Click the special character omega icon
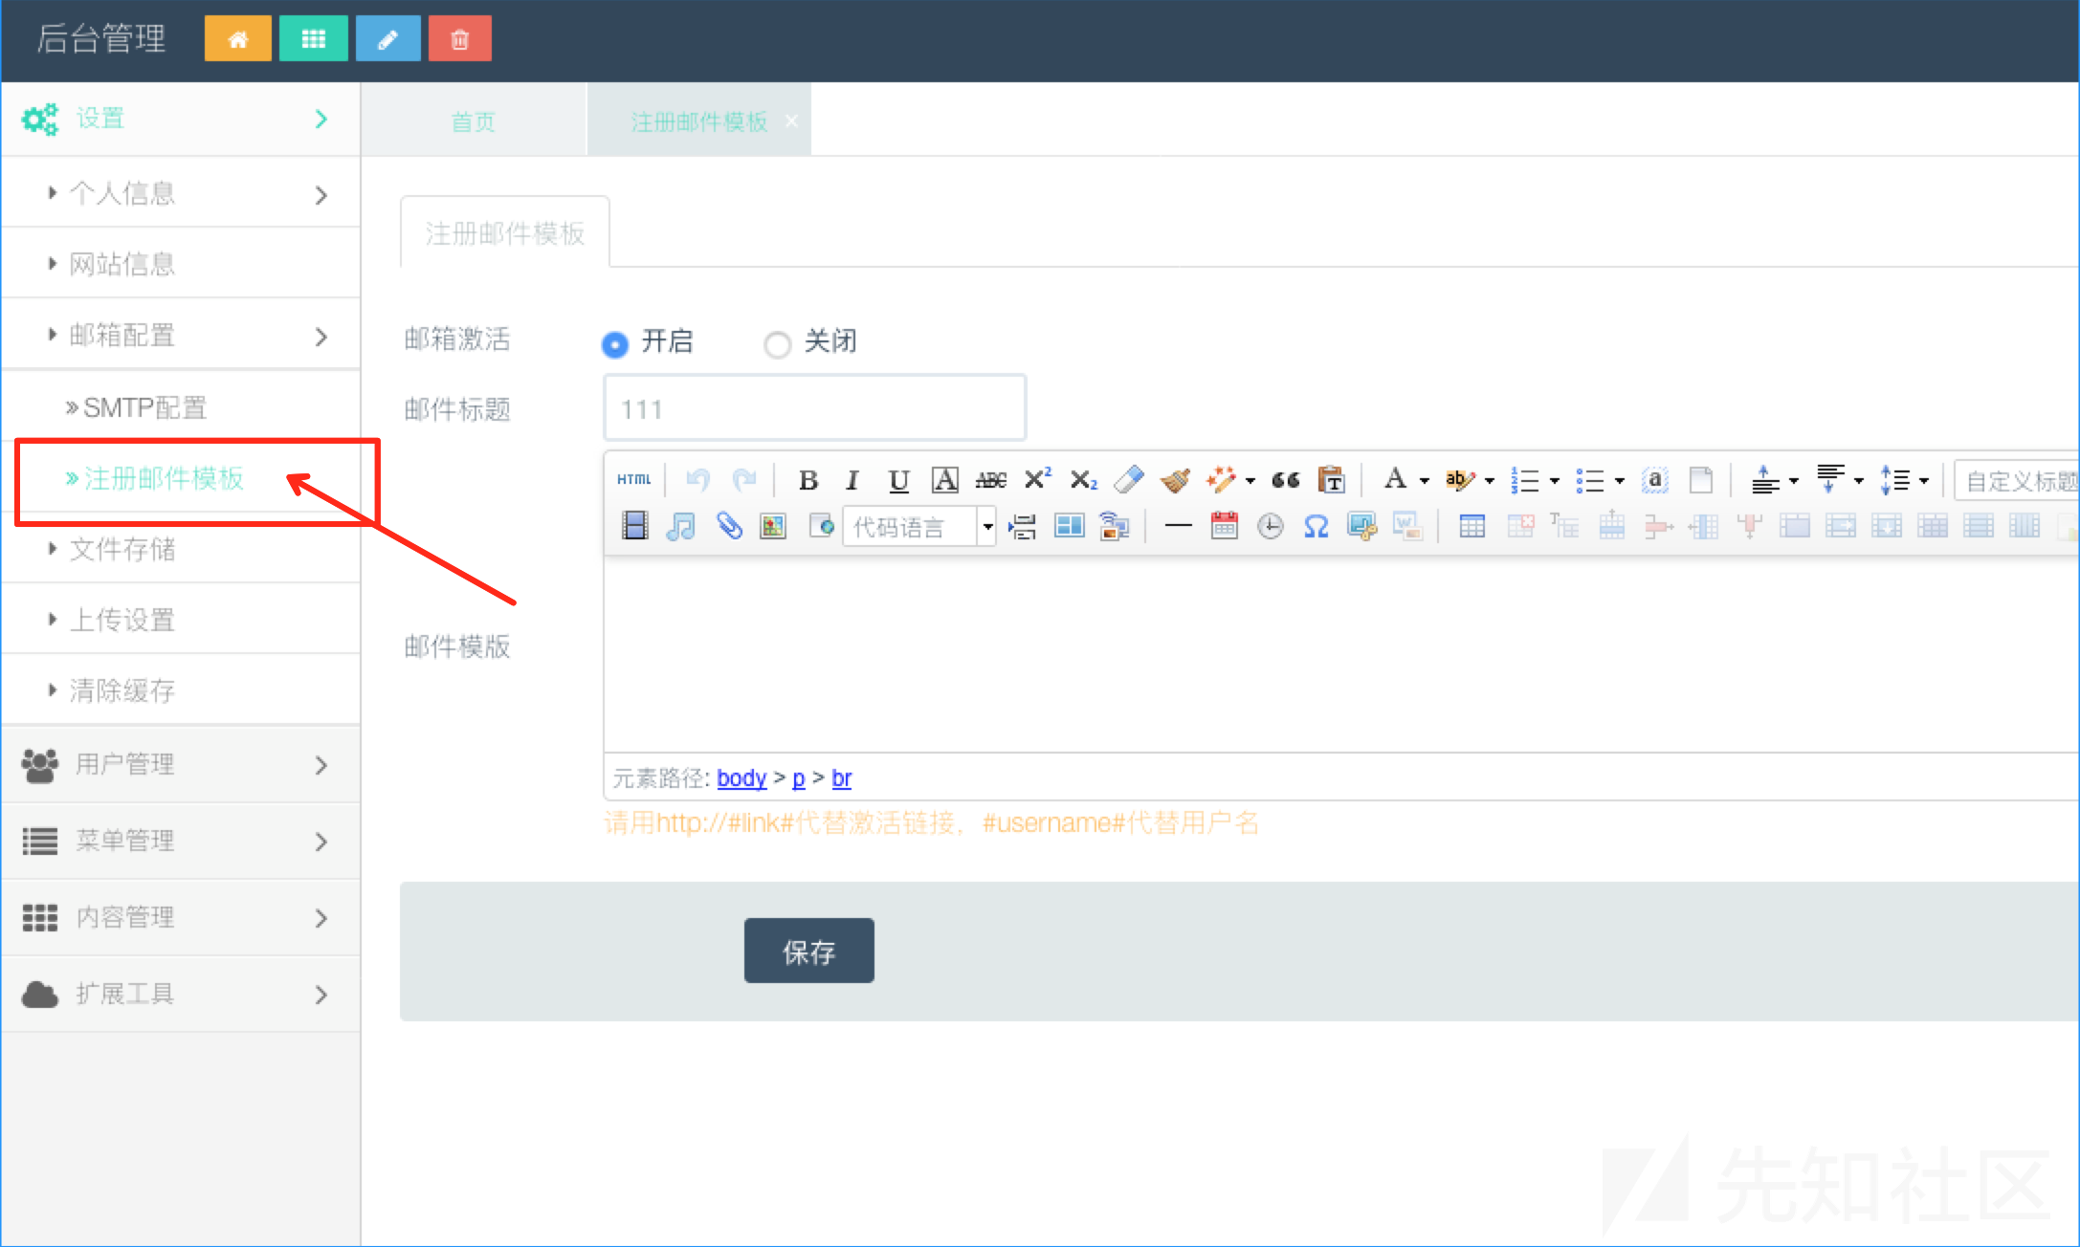 click(1316, 526)
